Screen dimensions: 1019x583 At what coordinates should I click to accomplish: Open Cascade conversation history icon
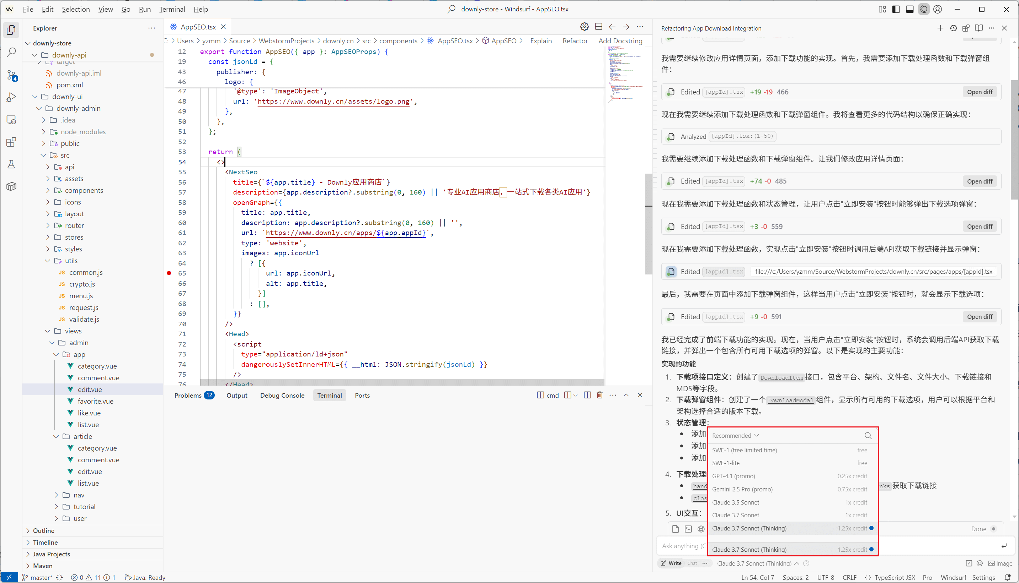[953, 28]
